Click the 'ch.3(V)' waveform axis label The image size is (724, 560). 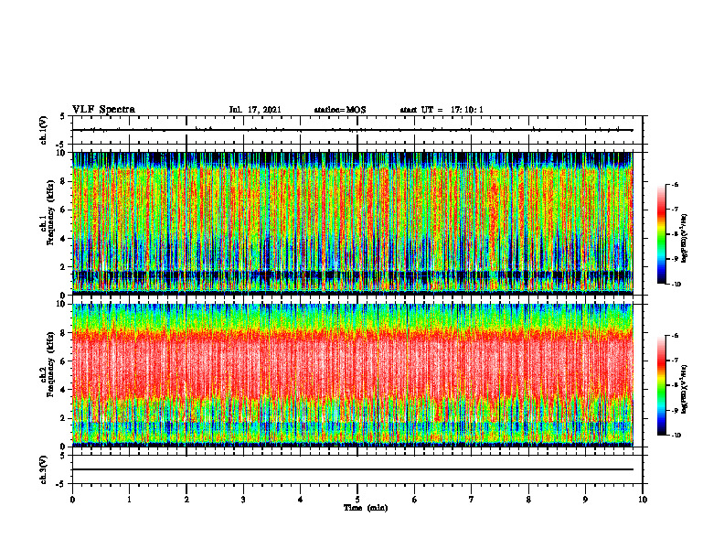point(43,469)
